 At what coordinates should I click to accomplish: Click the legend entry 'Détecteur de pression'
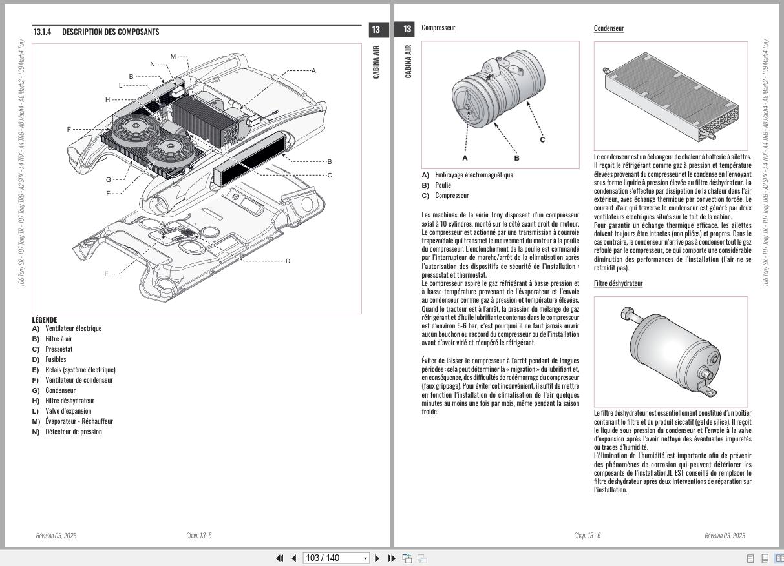click(74, 432)
